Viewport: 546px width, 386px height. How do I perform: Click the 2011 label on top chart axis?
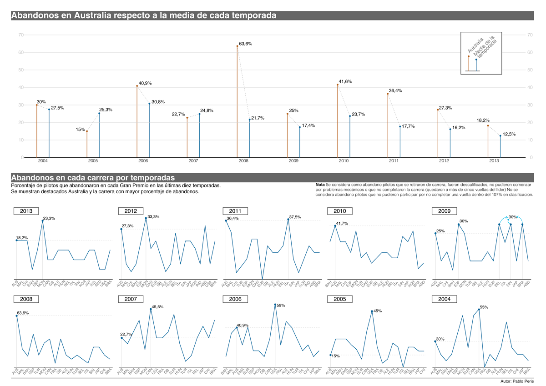[394, 161]
